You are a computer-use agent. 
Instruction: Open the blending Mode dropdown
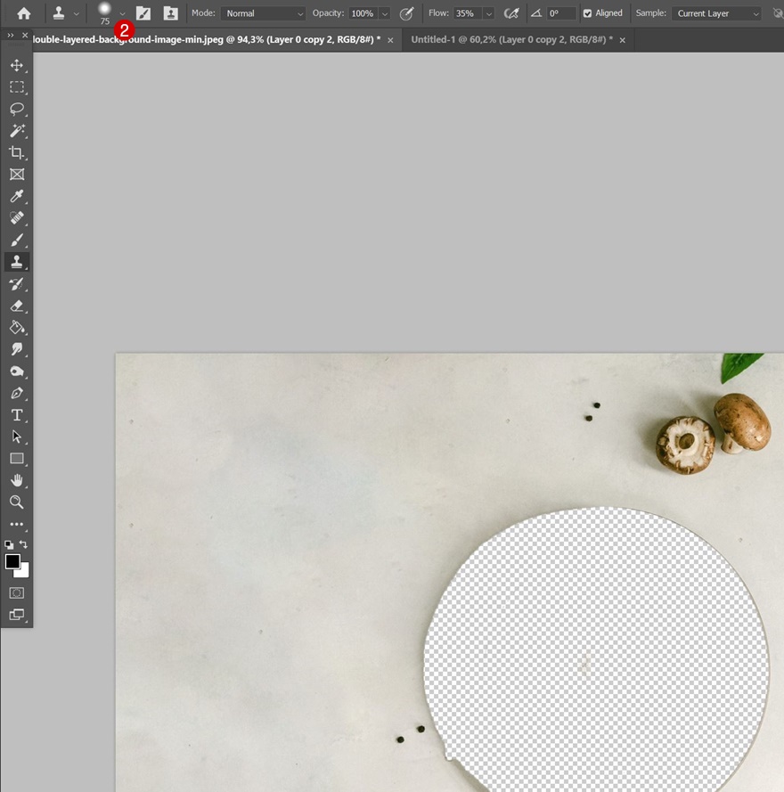[264, 13]
